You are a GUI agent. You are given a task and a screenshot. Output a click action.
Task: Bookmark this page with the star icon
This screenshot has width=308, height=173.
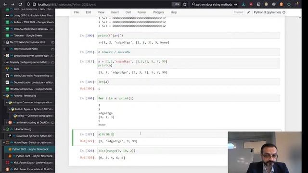coord(185,4)
